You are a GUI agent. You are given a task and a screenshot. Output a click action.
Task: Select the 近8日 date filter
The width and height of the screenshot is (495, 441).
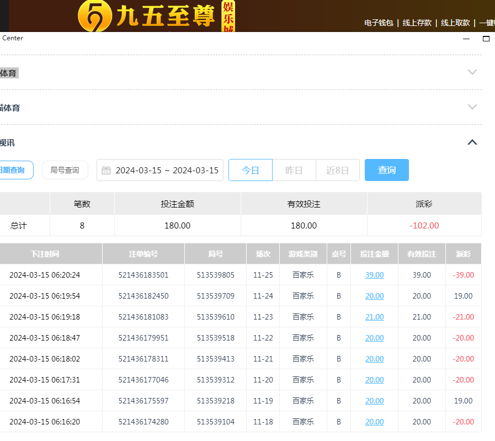point(338,170)
